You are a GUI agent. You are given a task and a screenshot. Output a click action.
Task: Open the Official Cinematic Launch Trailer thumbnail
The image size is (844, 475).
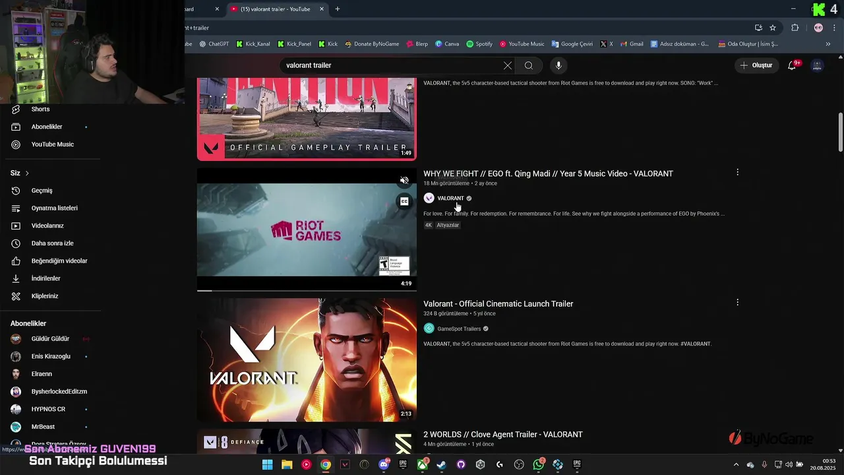pyautogui.click(x=307, y=360)
